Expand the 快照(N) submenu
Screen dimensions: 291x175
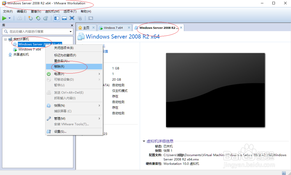[x=74, y=106]
